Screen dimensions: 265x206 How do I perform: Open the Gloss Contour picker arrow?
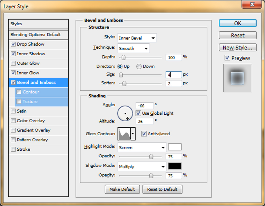point(133,134)
